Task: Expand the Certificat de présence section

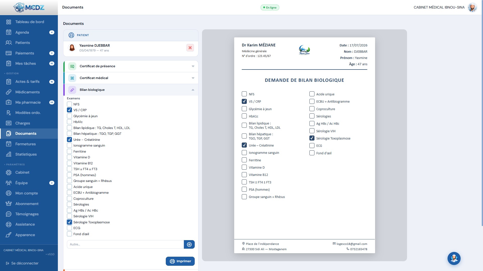Action: [x=131, y=66]
